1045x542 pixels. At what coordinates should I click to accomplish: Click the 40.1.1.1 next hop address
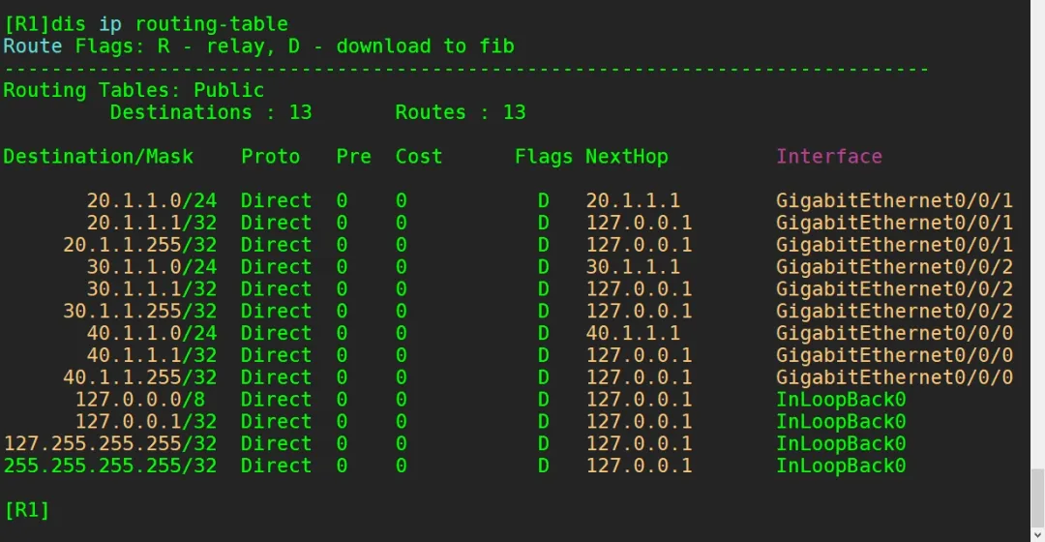[x=633, y=334]
